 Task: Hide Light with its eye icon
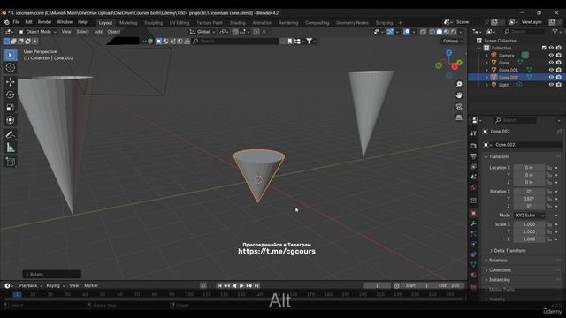(x=551, y=85)
